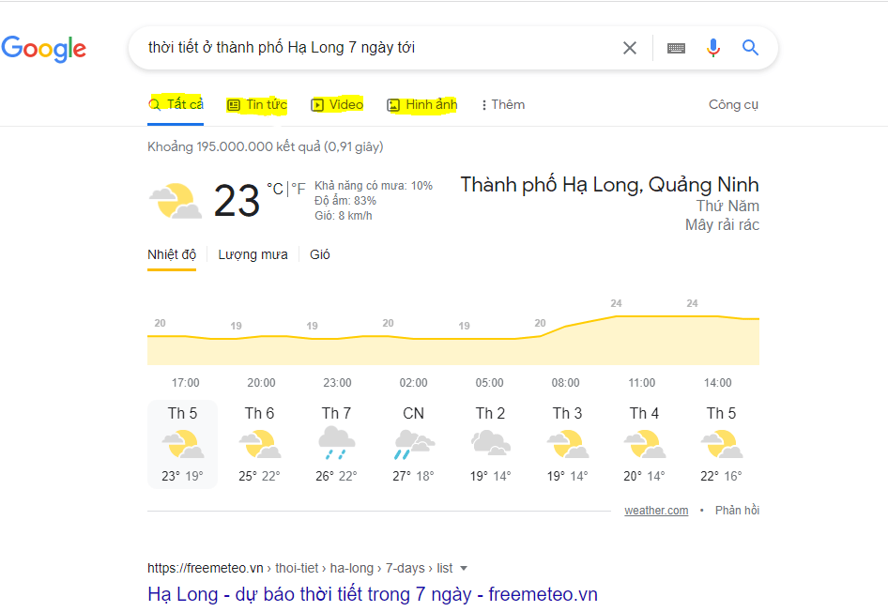Switch to Gió wind tab
The height and width of the screenshot is (612, 888).
(320, 254)
